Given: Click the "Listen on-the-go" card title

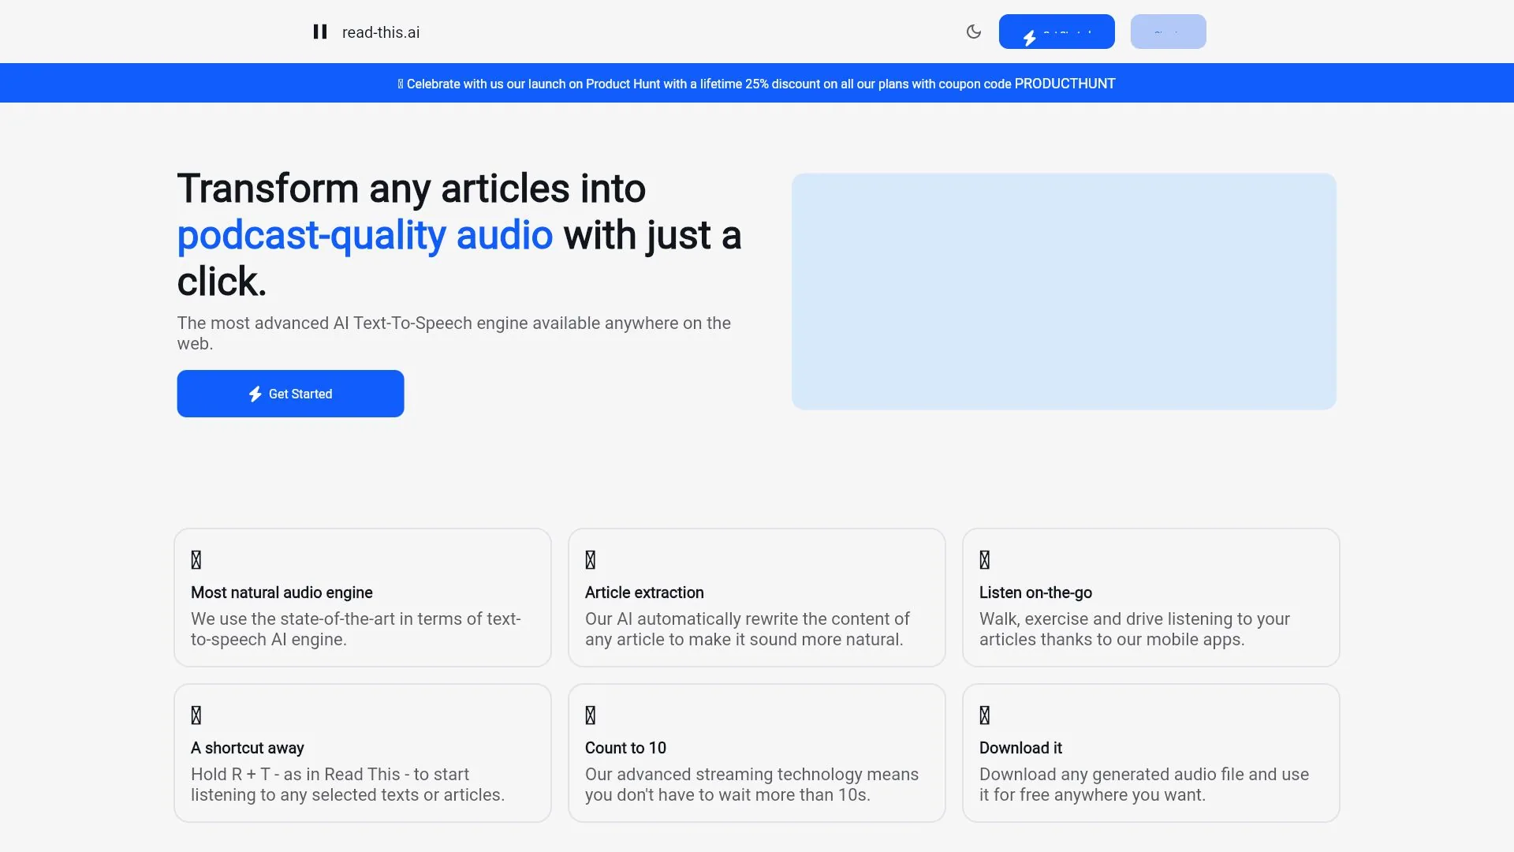Looking at the screenshot, I should [1035, 592].
